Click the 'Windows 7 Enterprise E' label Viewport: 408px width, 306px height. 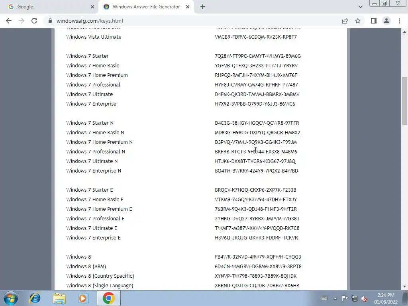[93, 238]
